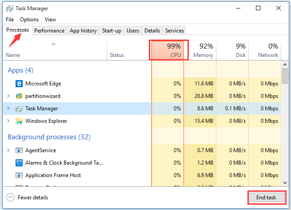Maximize the Task Manager window
Screen dimensions: 291x210
tap(258, 8)
